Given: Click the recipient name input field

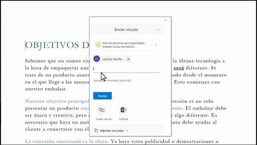Looking at the screenshot, I should [126, 69].
